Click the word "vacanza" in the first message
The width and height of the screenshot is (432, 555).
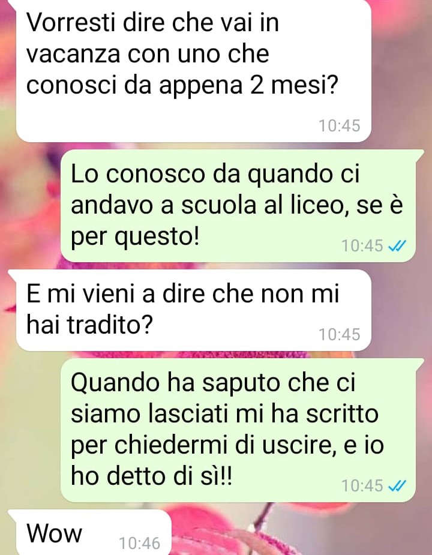pyautogui.click(x=73, y=55)
